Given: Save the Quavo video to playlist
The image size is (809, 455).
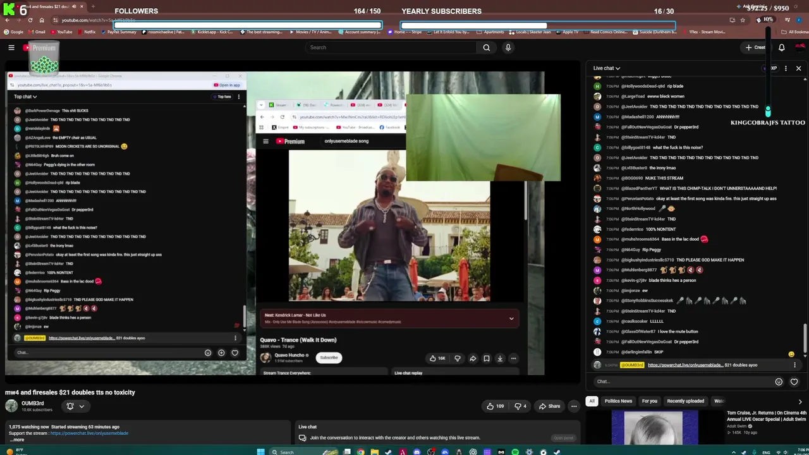Looking at the screenshot, I should click(486, 358).
